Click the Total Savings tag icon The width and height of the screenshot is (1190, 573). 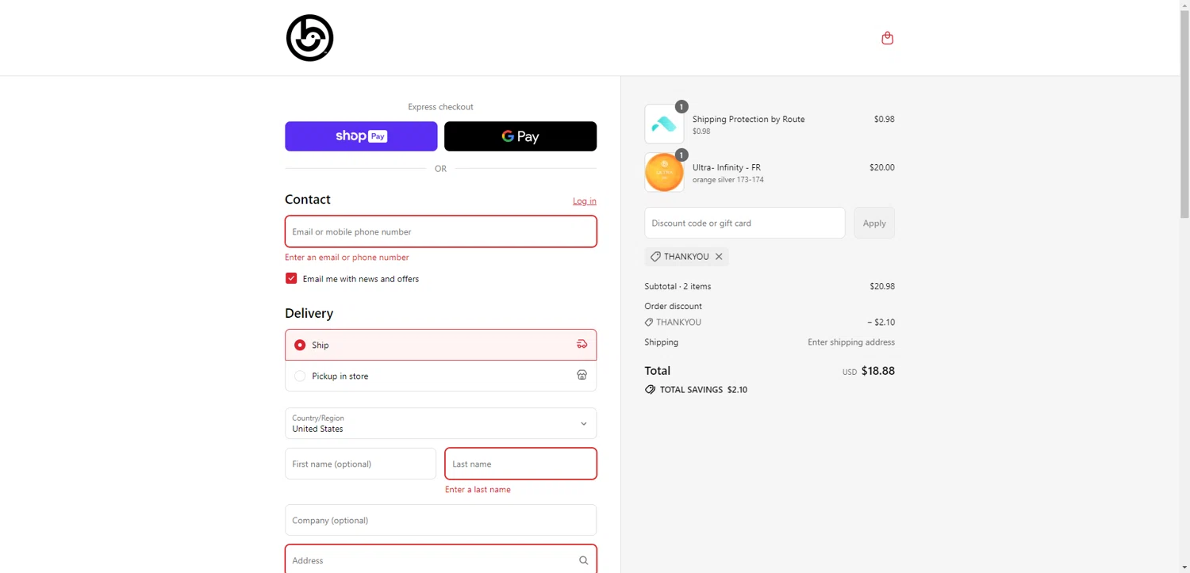point(651,390)
